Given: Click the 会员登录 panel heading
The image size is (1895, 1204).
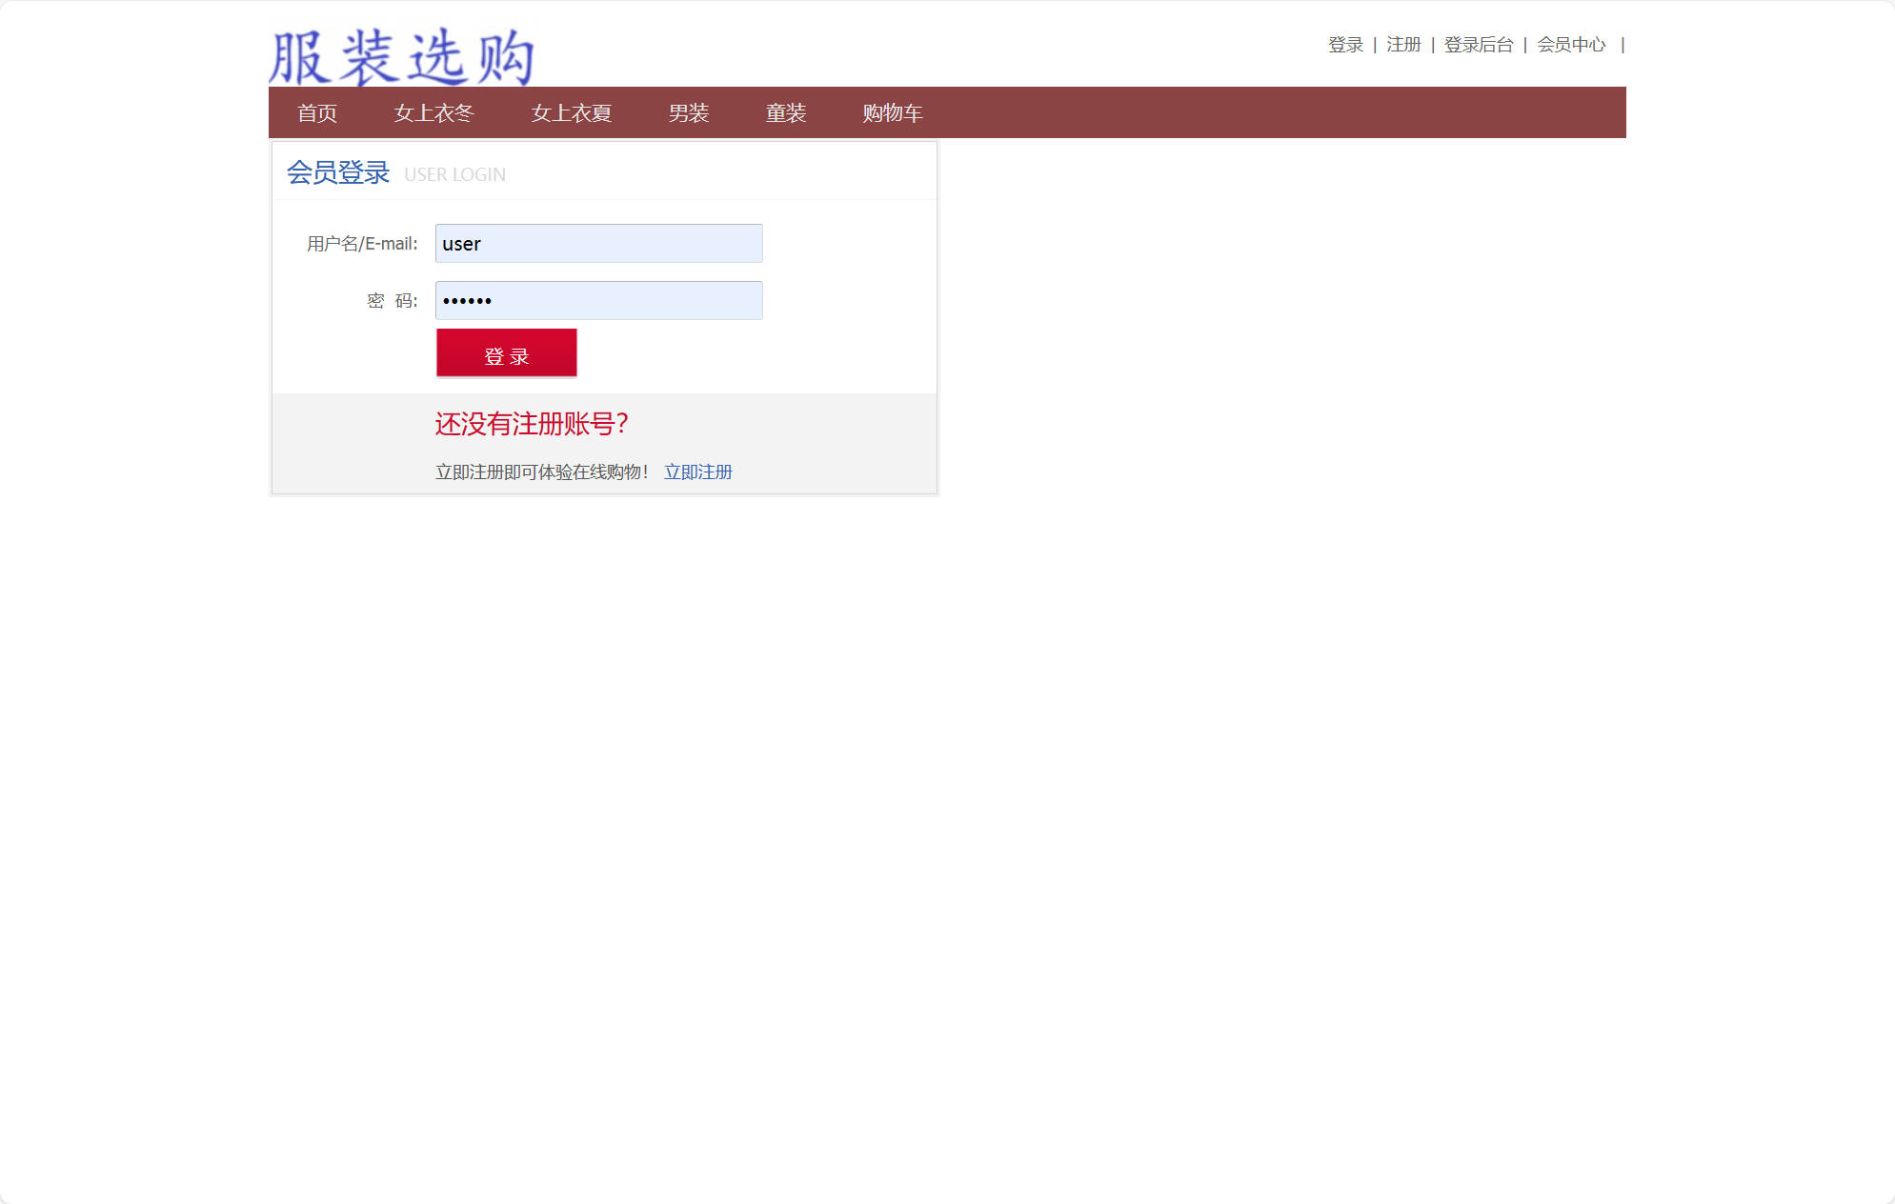Looking at the screenshot, I should [x=338, y=171].
